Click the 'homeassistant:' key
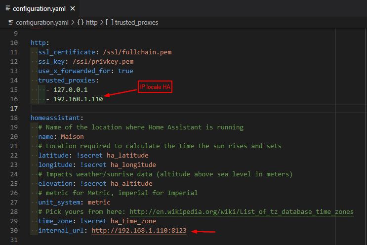The width and height of the screenshot is (367, 245). 57,118
